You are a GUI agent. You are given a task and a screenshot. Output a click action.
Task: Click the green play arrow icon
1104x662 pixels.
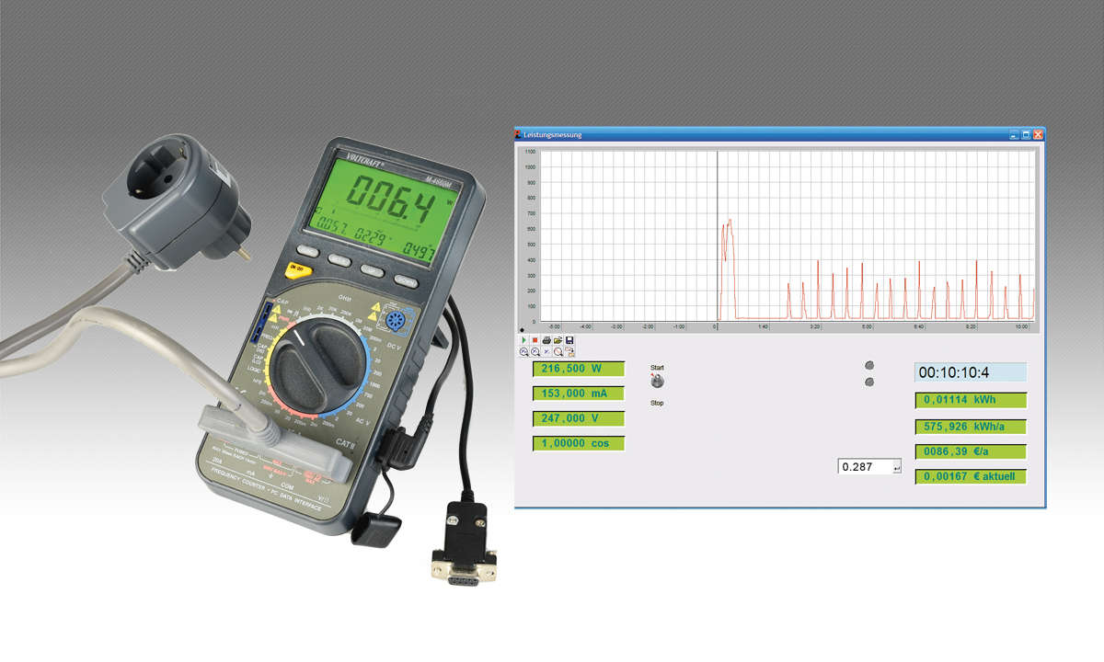(523, 340)
